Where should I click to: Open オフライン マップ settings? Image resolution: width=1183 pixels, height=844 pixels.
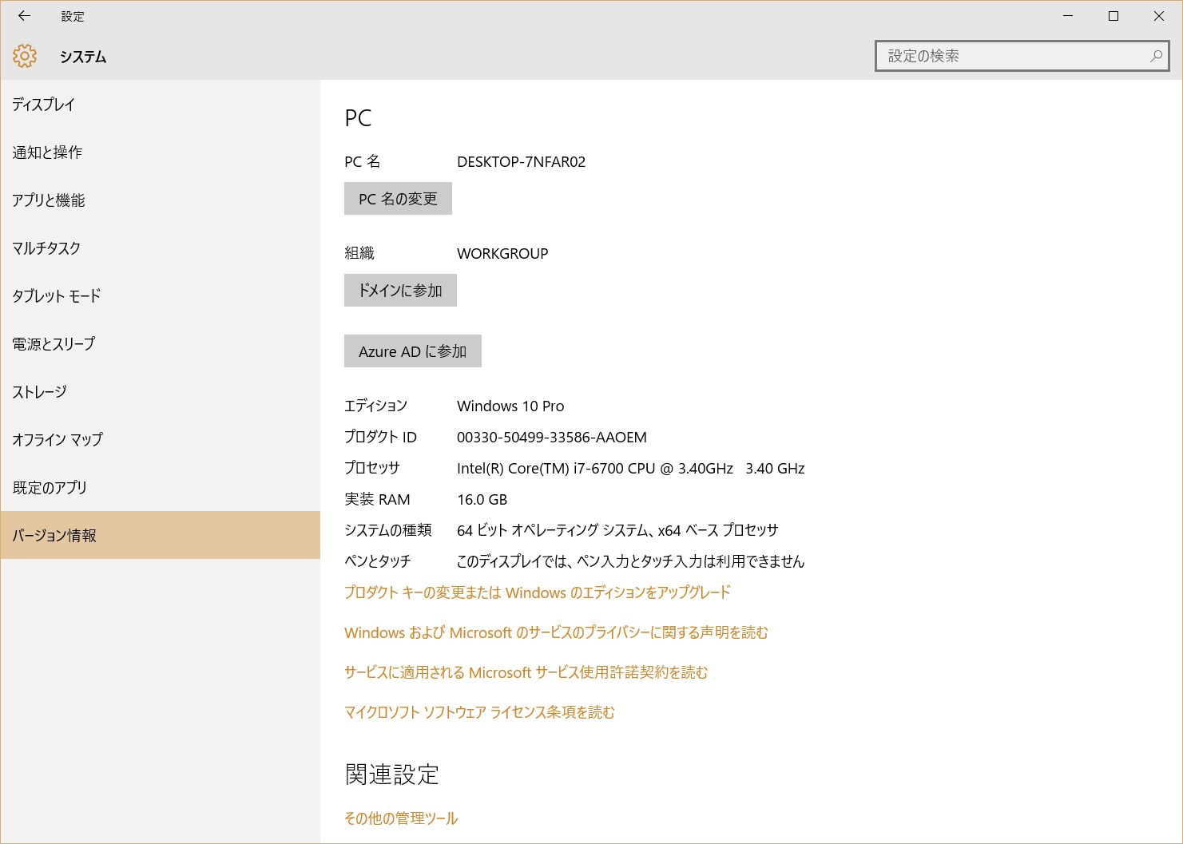pyautogui.click(x=160, y=439)
